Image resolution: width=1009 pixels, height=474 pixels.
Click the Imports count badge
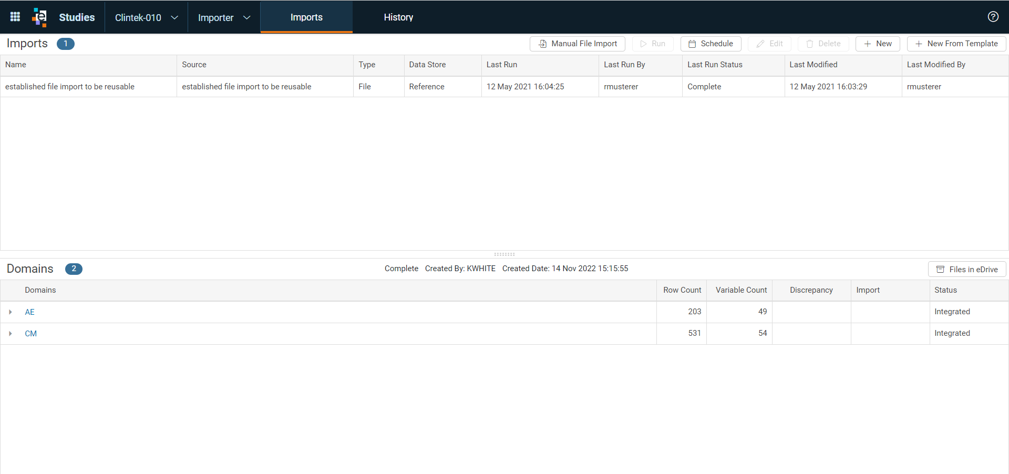pyautogui.click(x=66, y=44)
